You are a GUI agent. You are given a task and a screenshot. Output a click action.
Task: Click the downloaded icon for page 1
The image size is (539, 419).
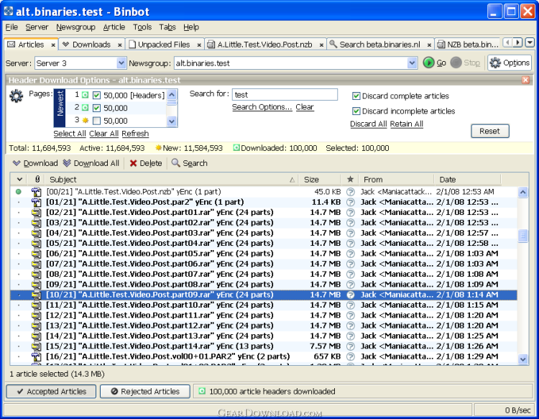point(86,95)
